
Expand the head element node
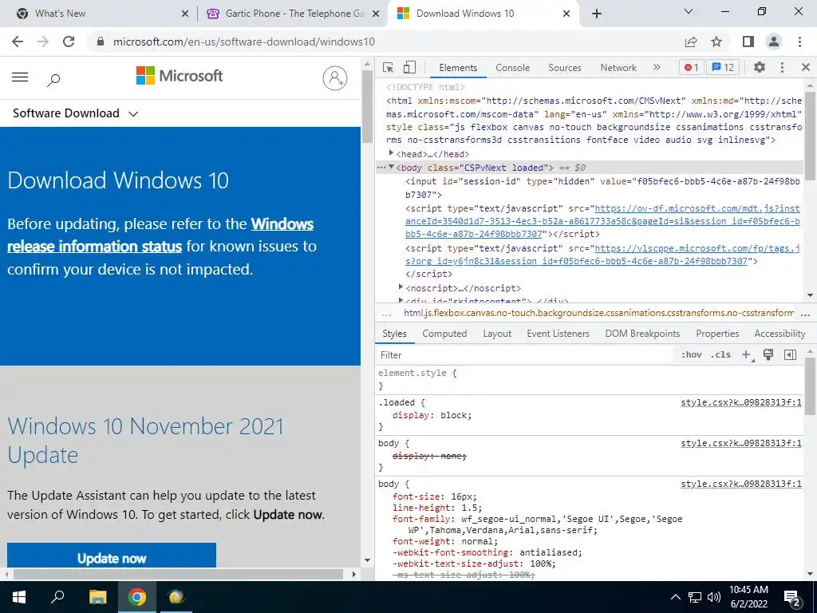pyautogui.click(x=391, y=153)
